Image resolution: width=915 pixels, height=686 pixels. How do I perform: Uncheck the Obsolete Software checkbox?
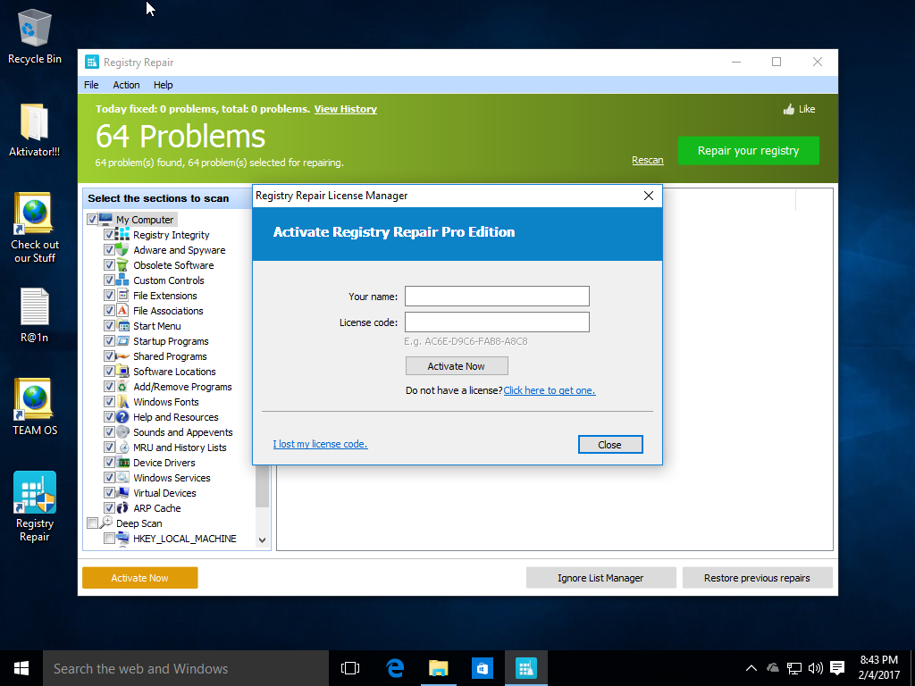pyautogui.click(x=109, y=264)
